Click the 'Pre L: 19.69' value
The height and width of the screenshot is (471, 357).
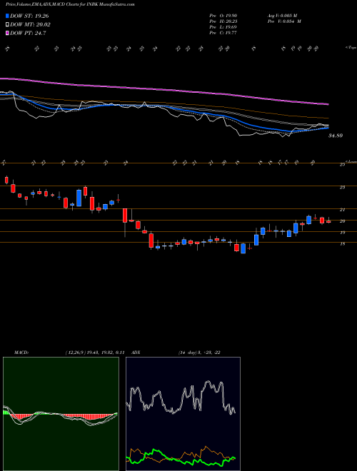click(x=223, y=27)
